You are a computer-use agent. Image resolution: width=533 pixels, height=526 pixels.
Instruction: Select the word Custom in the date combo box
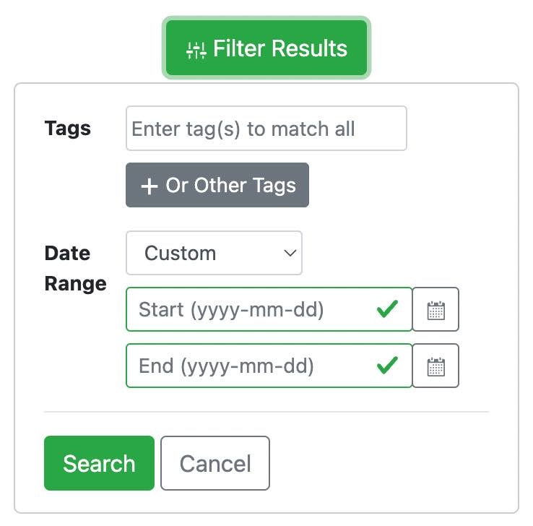pos(180,254)
